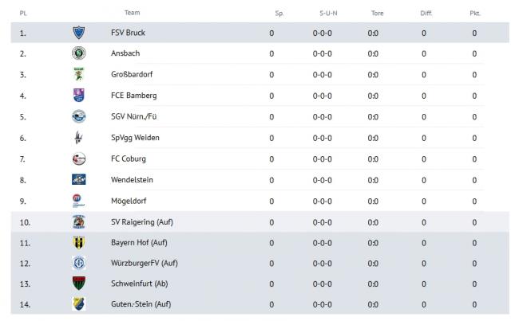Click the FSV Bruck club crest
Image resolution: width=519 pixels, height=321 pixels.
click(x=79, y=33)
